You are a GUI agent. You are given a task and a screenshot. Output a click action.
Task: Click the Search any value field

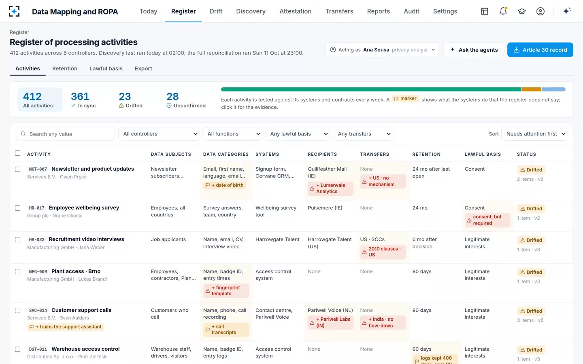pyautogui.click(x=66, y=134)
